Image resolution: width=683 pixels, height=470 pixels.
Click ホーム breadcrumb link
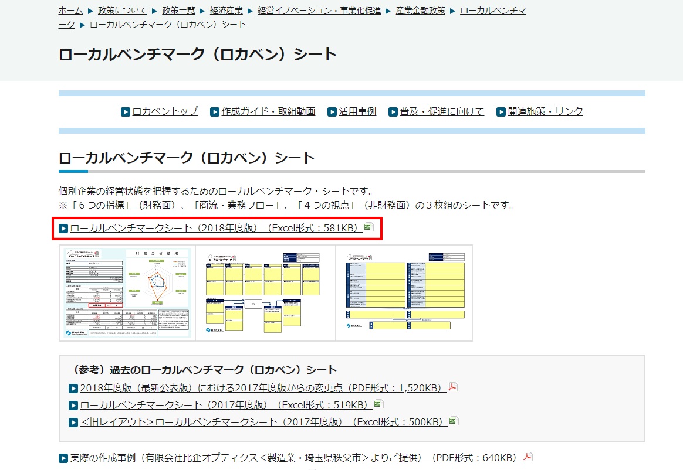70,11
